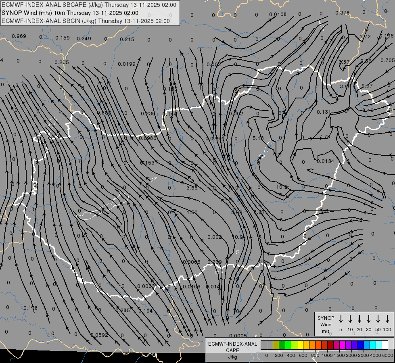Click the 7.75 value on the map
Screen dimensions: 395x363
tap(324, 137)
